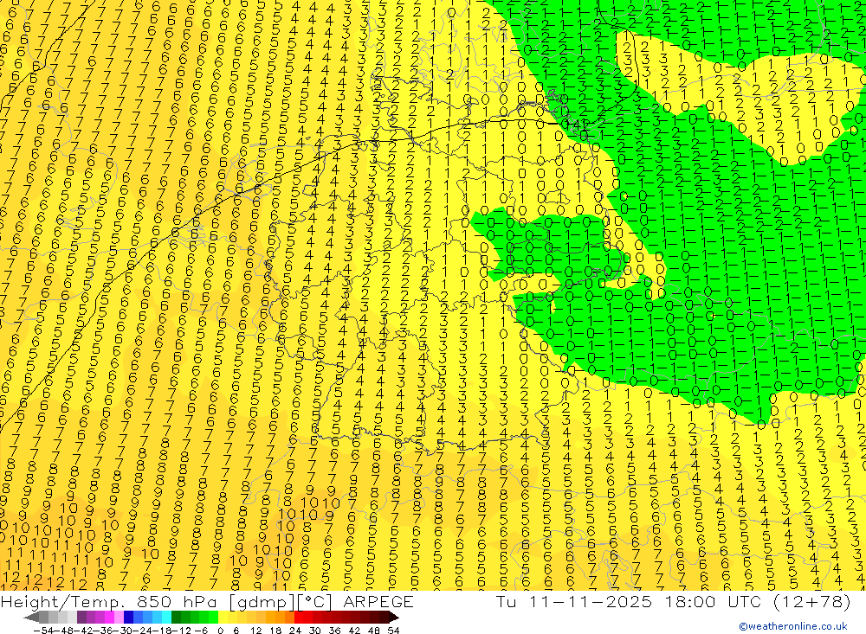The width and height of the screenshot is (866, 634).
Task: Click the cyan legend swatch above -18
Action: pyautogui.click(x=167, y=617)
